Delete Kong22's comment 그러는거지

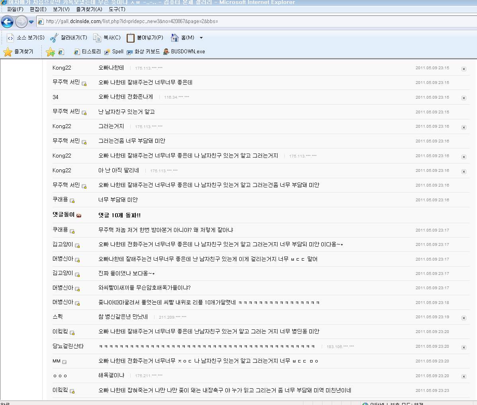[x=463, y=127]
